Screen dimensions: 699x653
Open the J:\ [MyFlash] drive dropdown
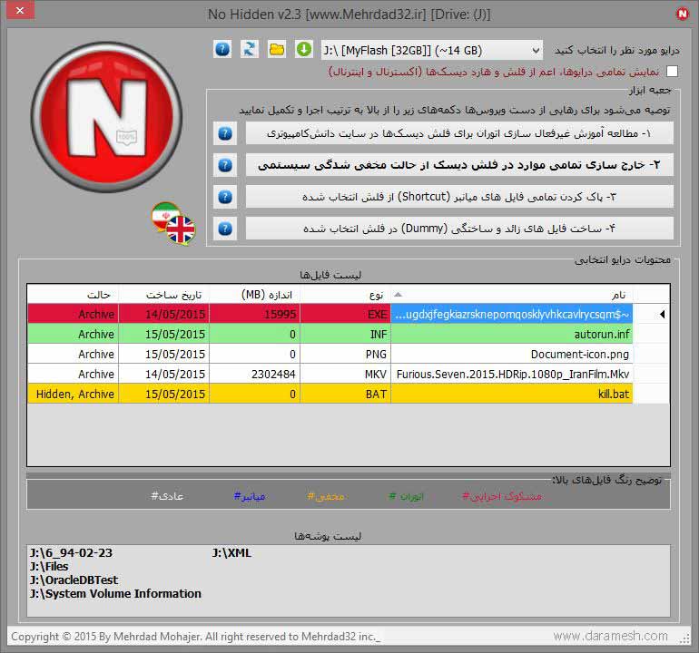coord(432,49)
